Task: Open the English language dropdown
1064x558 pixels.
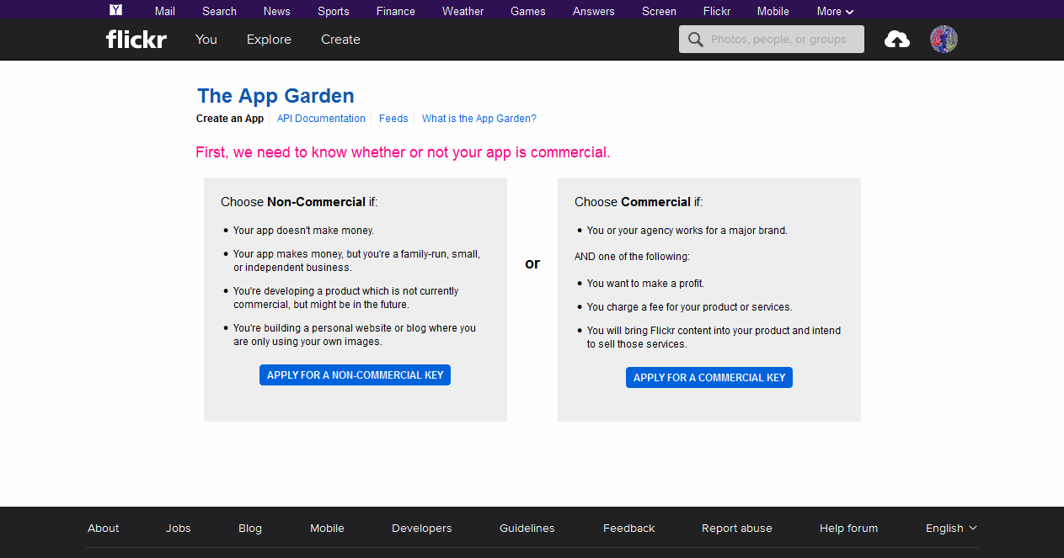Action: click(x=951, y=529)
